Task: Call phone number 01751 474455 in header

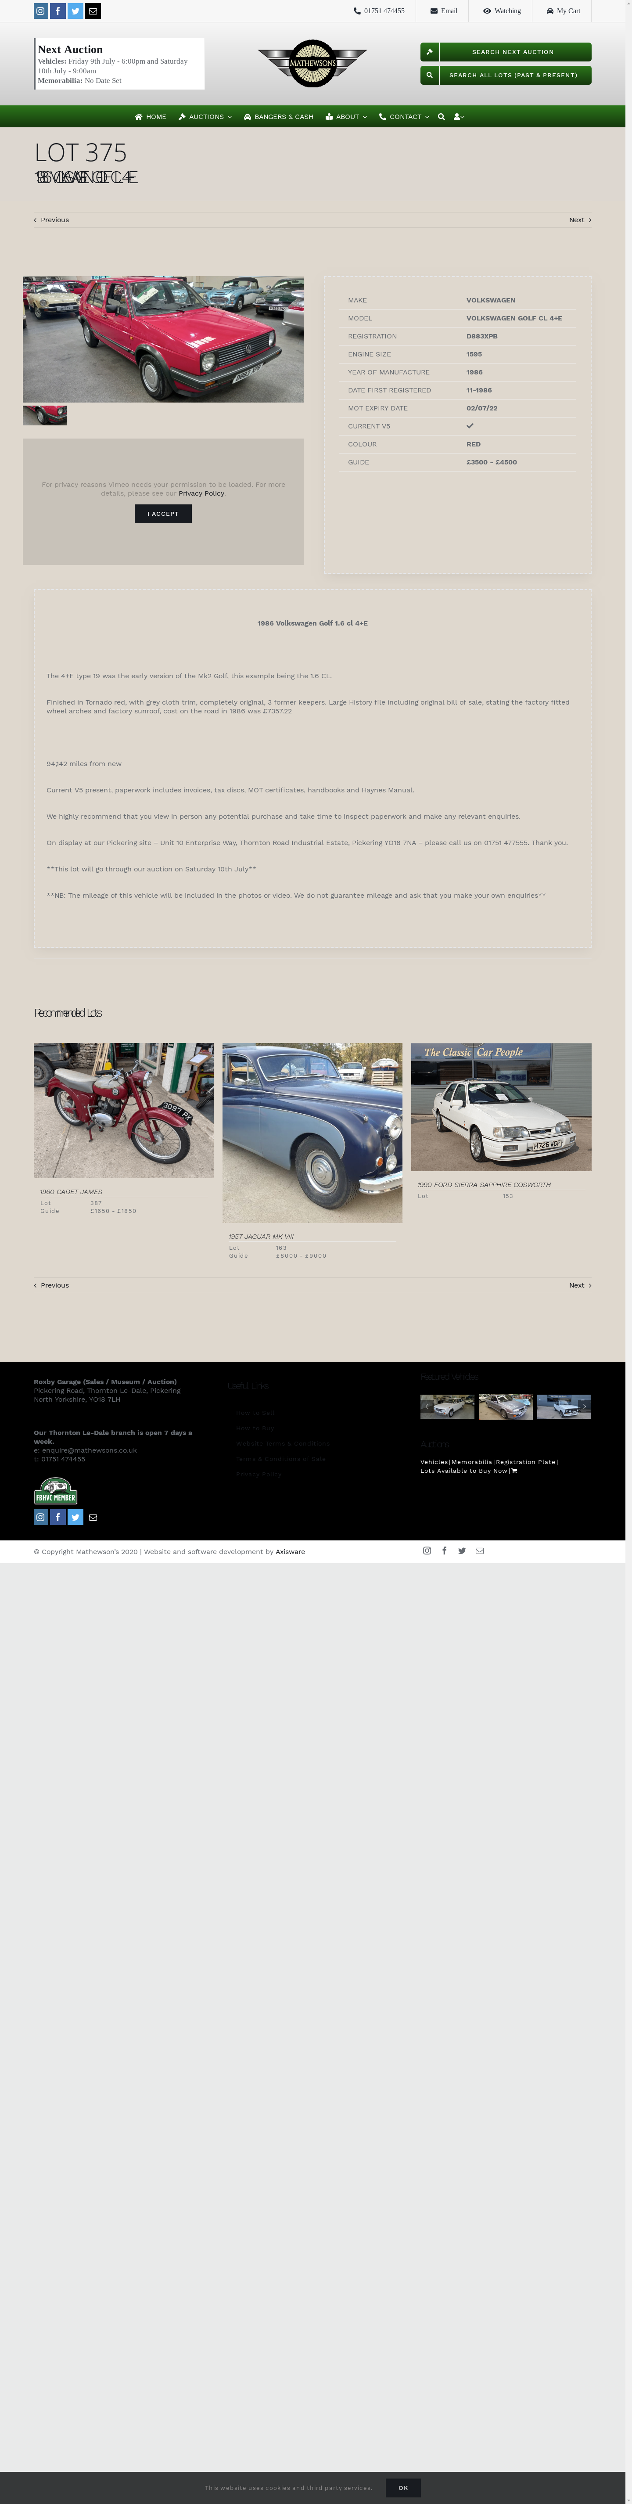Action: tap(379, 11)
